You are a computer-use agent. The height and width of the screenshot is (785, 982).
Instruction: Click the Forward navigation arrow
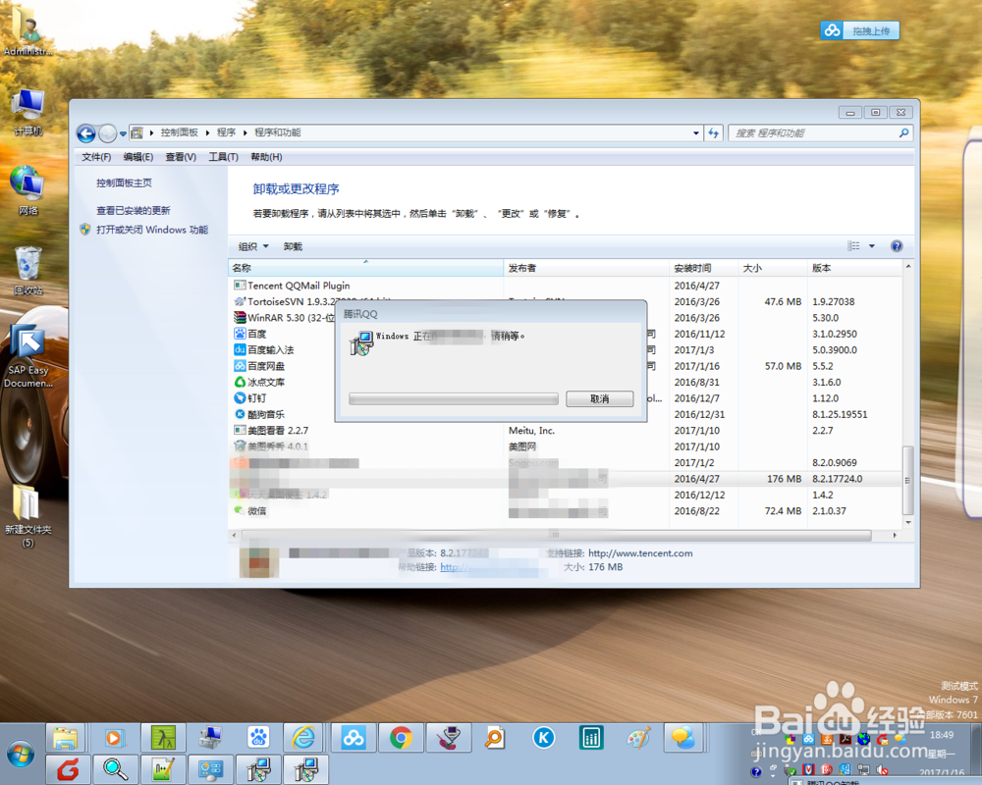pyautogui.click(x=108, y=132)
